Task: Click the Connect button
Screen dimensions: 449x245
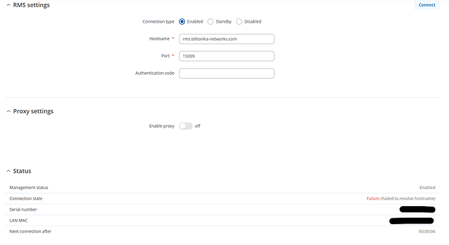Action: pyautogui.click(x=427, y=5)
